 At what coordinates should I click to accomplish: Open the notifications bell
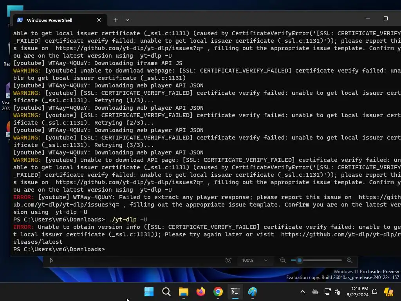tap(374, 292)
